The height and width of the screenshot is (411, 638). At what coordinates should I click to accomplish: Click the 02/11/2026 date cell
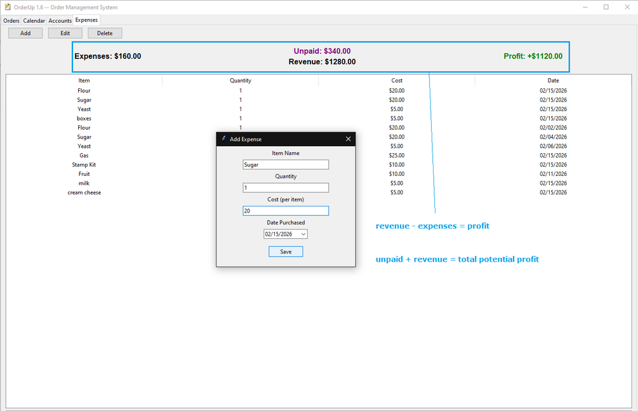553,174
